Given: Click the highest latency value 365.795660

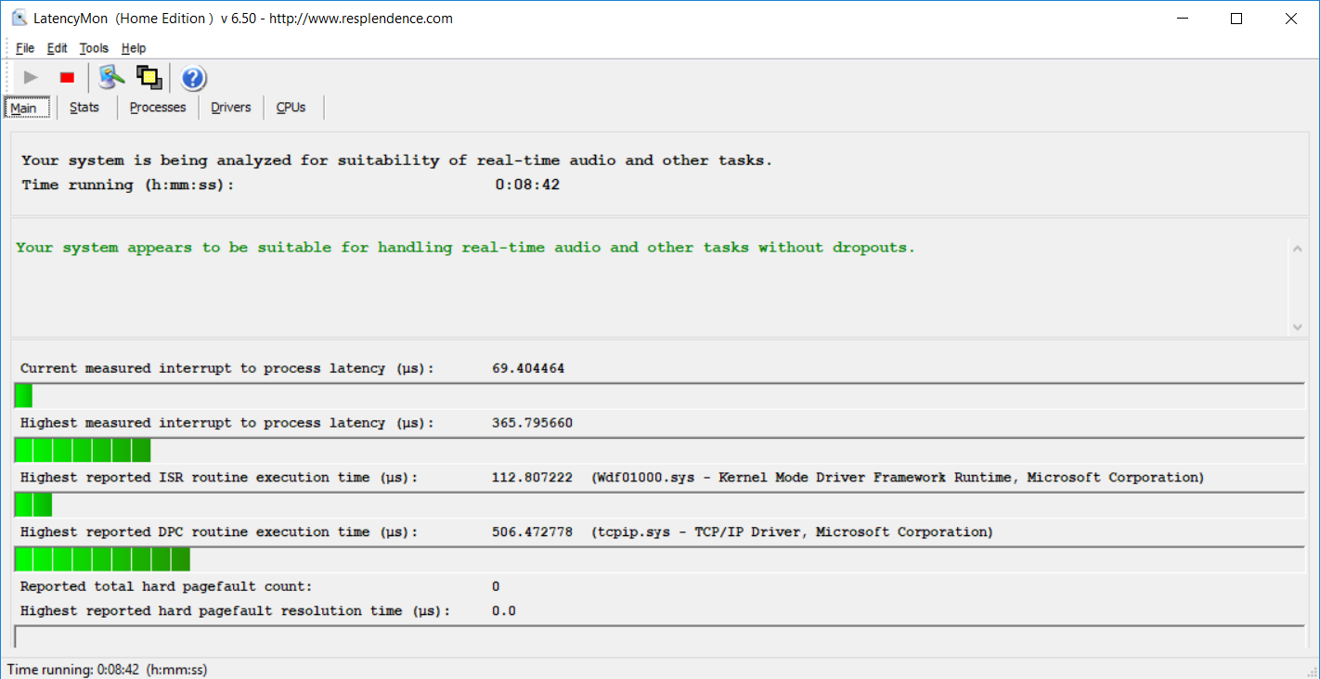Looking at the screenshot, I should 532,423.
